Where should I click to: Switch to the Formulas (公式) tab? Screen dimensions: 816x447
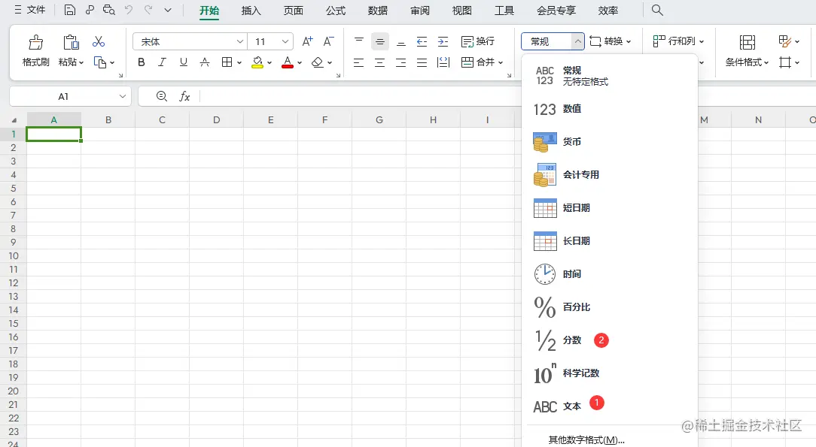tap(336, 11)
